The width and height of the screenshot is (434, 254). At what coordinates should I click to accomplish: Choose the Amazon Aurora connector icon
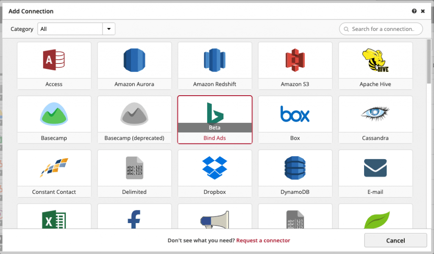[x=134, y=60]
